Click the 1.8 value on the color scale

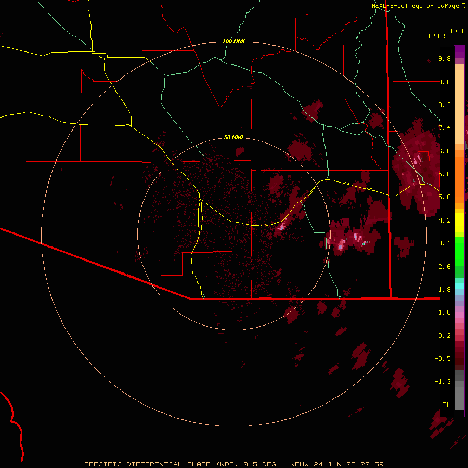[445, 290]
